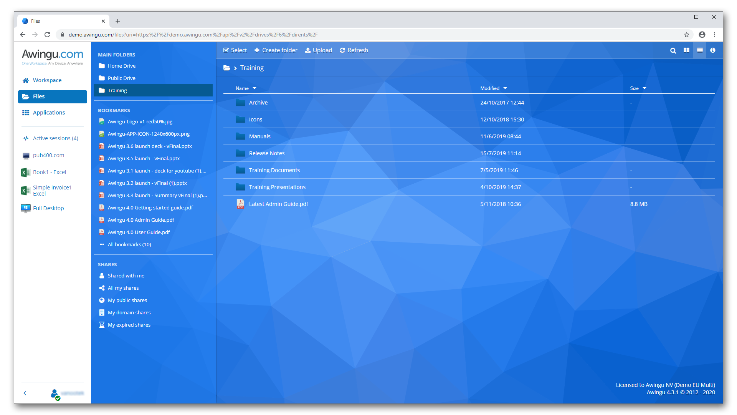The image size is (737, 415).
Task: Open the info panel
Action: click(713, 50)
